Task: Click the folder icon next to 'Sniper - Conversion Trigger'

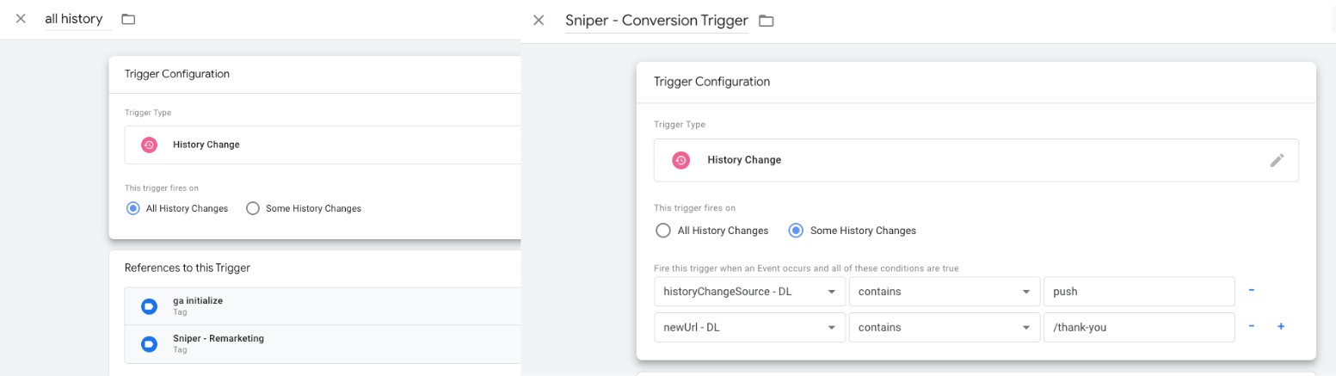Action: pyautogui.click(x=766, y=21)
